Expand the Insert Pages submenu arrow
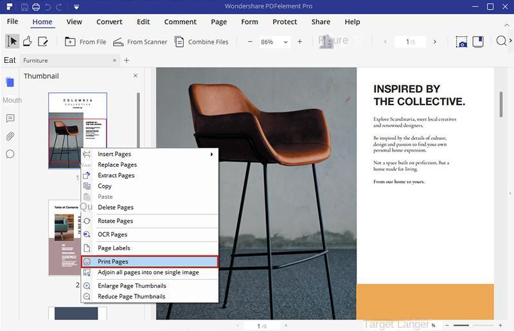This screenshot has width=514, height=331. [x=211, y=154]
